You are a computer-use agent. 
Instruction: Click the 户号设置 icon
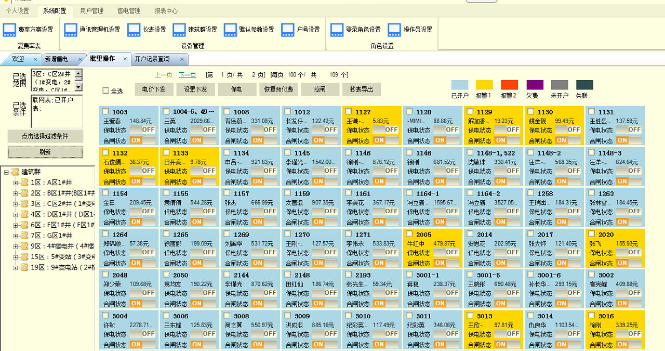(288, 30)
